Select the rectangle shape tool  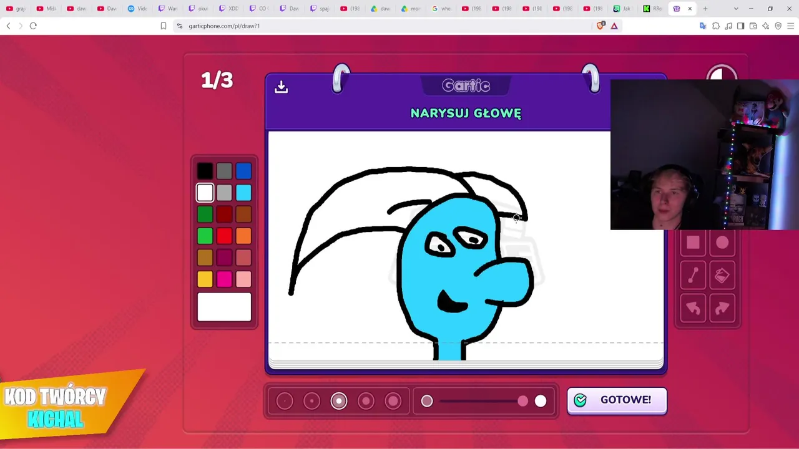[x=693, y=243]
